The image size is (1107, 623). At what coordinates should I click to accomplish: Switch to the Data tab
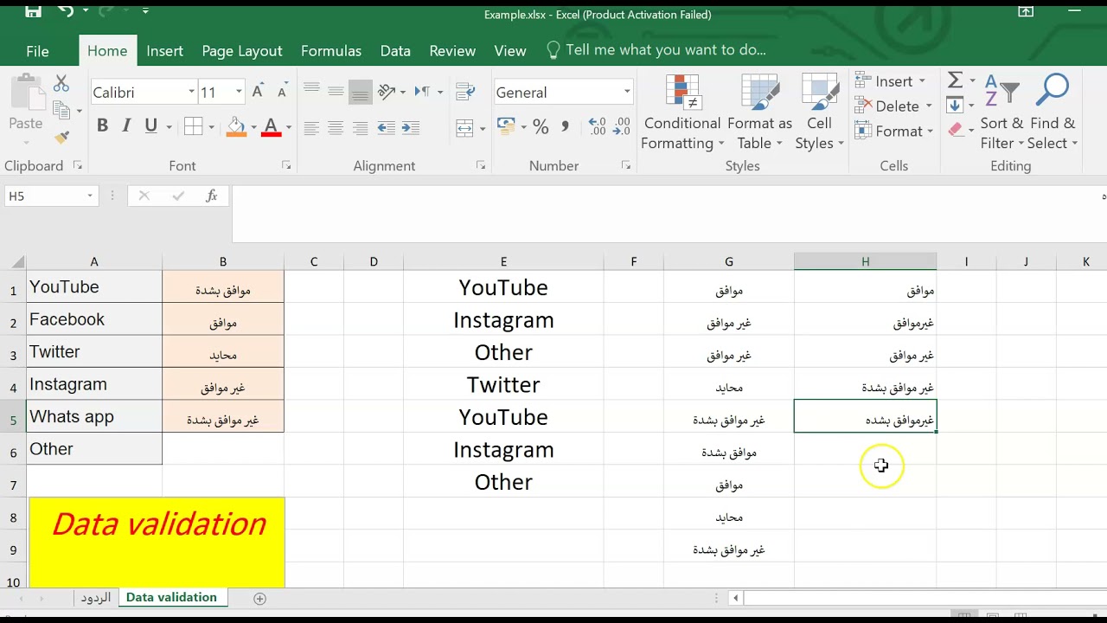395,51
